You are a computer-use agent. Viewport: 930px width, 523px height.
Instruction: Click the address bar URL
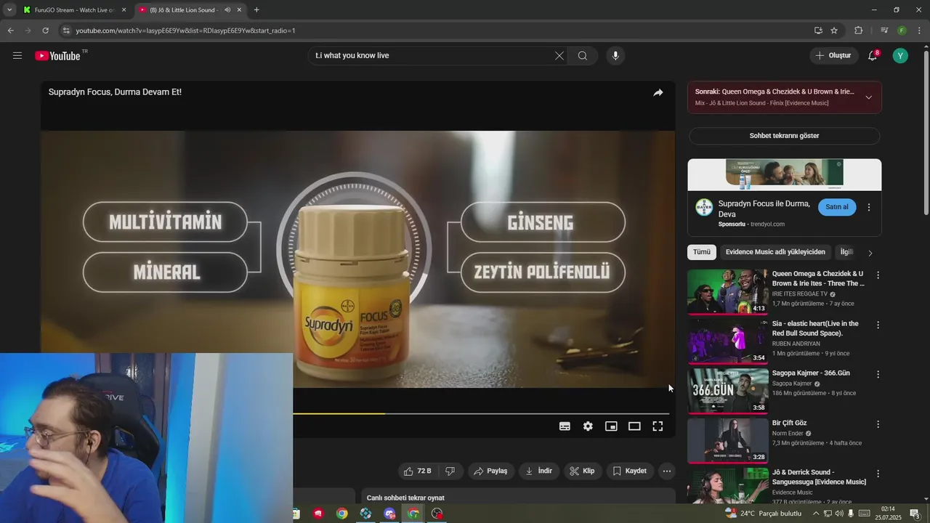[185, 31]
